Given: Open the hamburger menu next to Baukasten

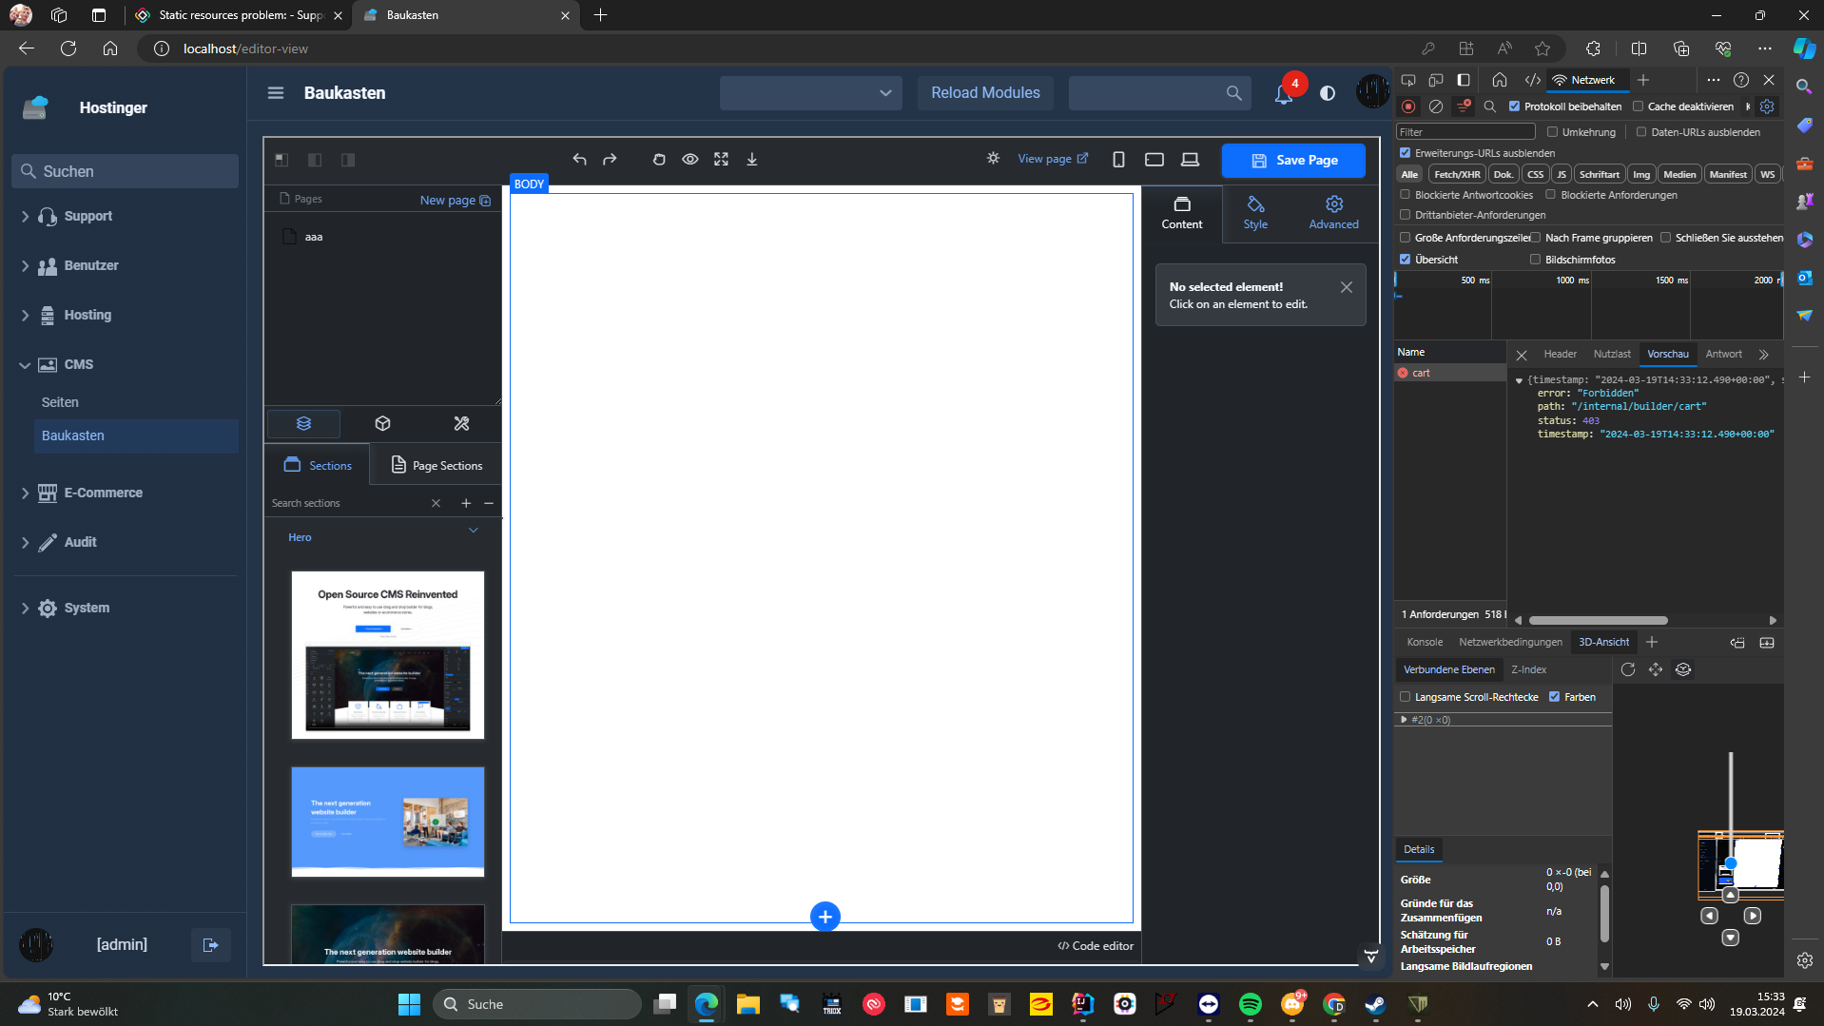Looking at the screenshot, I should click(x=276, y=93).
